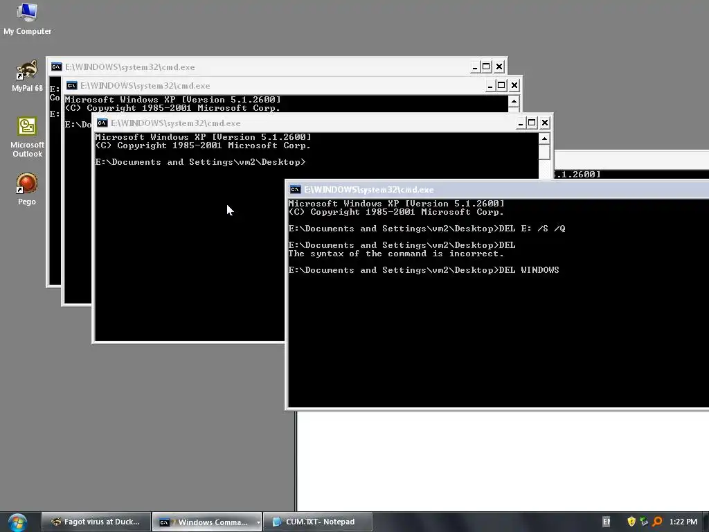
Task: Open the yellow security shield tray icon
Action: point(631,522)
